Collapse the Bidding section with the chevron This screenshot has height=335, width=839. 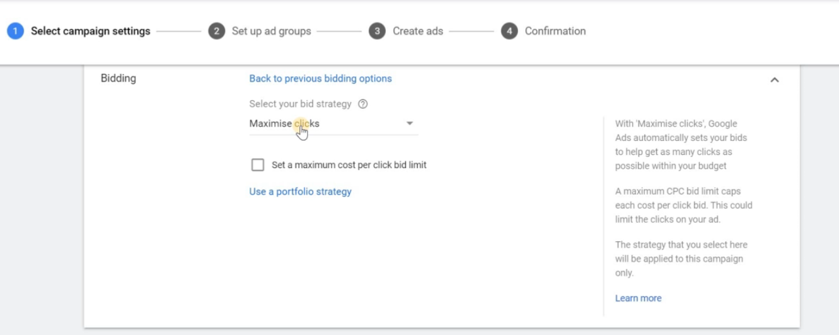(x=775, y=80)
